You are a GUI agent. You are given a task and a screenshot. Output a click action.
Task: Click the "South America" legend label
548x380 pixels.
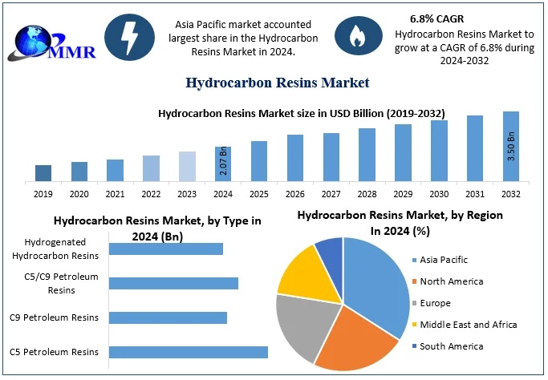[452, 346]
